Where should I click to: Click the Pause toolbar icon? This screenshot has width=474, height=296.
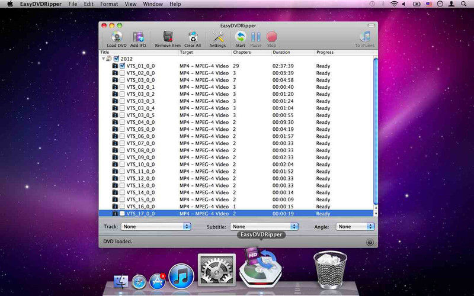click(256, 37)
